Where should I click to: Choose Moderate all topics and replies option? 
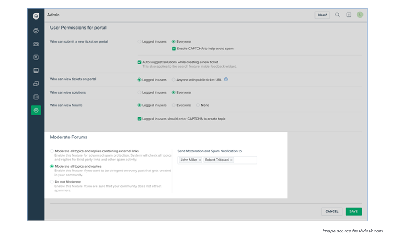(x=51, y=166)
